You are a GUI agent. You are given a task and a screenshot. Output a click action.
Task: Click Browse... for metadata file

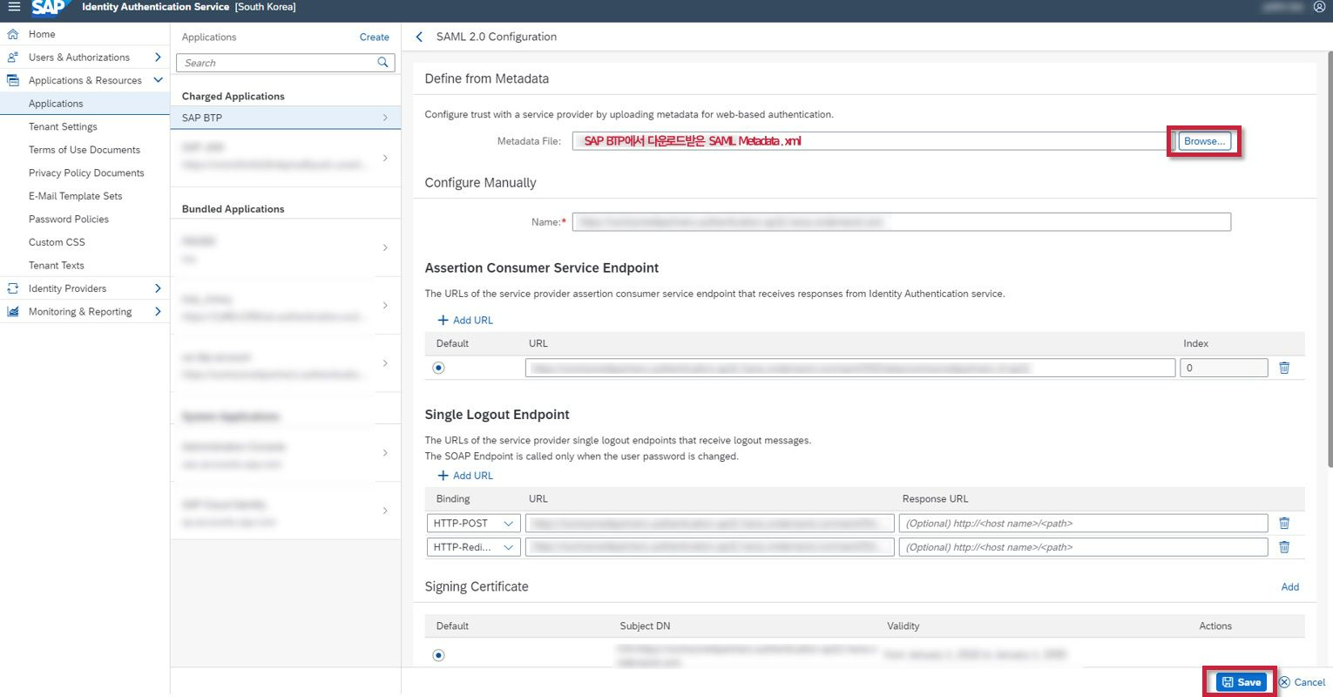[1204, 141]
